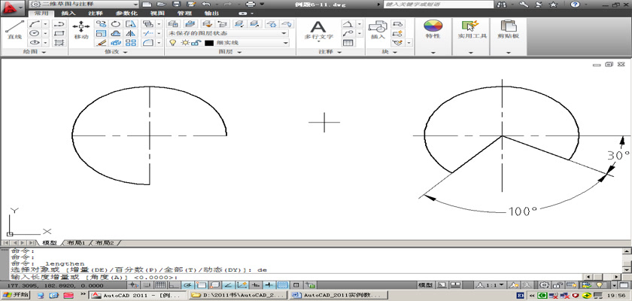Open the 未保存的图层状态 layer state dropdown
This screenshot has height=301, width=632.
227,33
